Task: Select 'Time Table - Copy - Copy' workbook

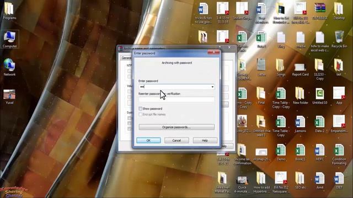Action: click(281, 98)
